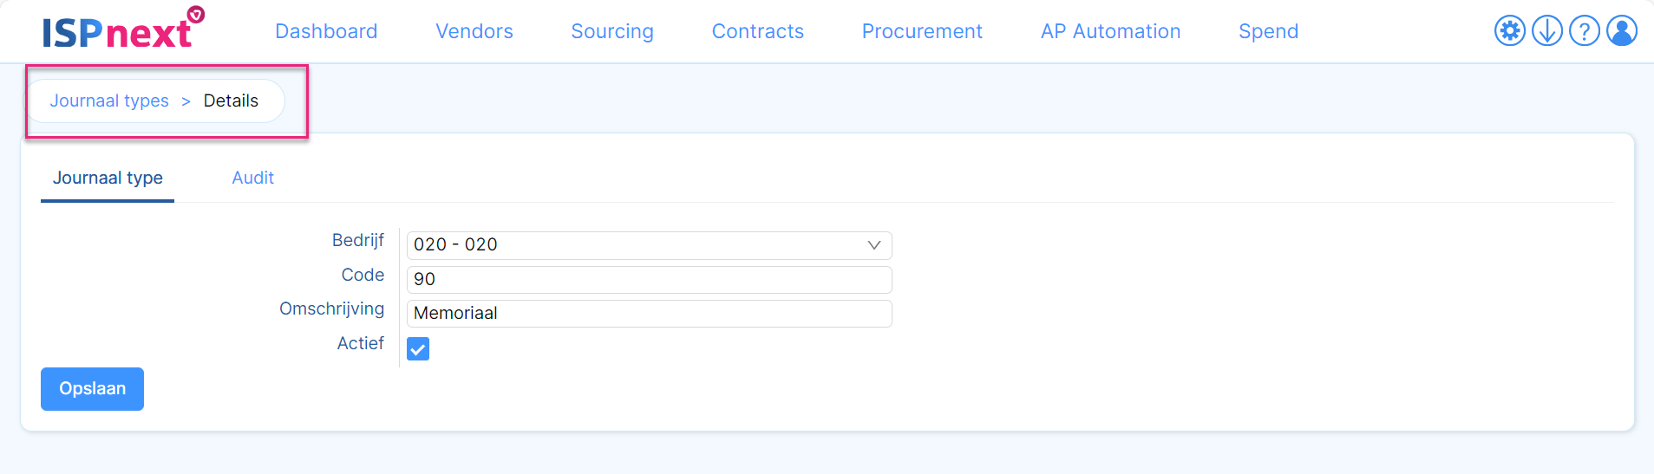Open the Sourcing menu
Image resolution: width=1654 pixels, height=474 pixels.
click(x=612, y=31)
